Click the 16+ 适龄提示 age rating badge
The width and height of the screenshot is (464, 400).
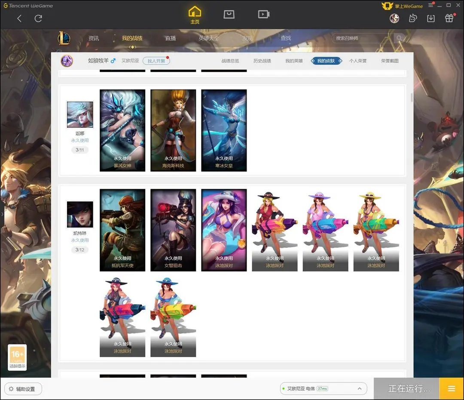(x=17, y=357)
